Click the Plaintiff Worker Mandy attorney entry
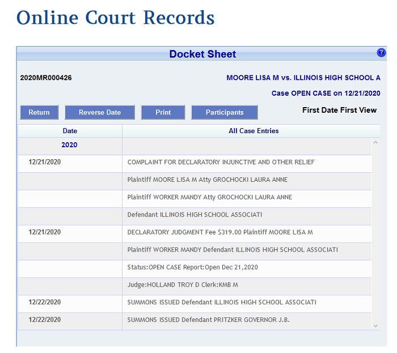Viewport: 397px width, 353px height. 209,197
